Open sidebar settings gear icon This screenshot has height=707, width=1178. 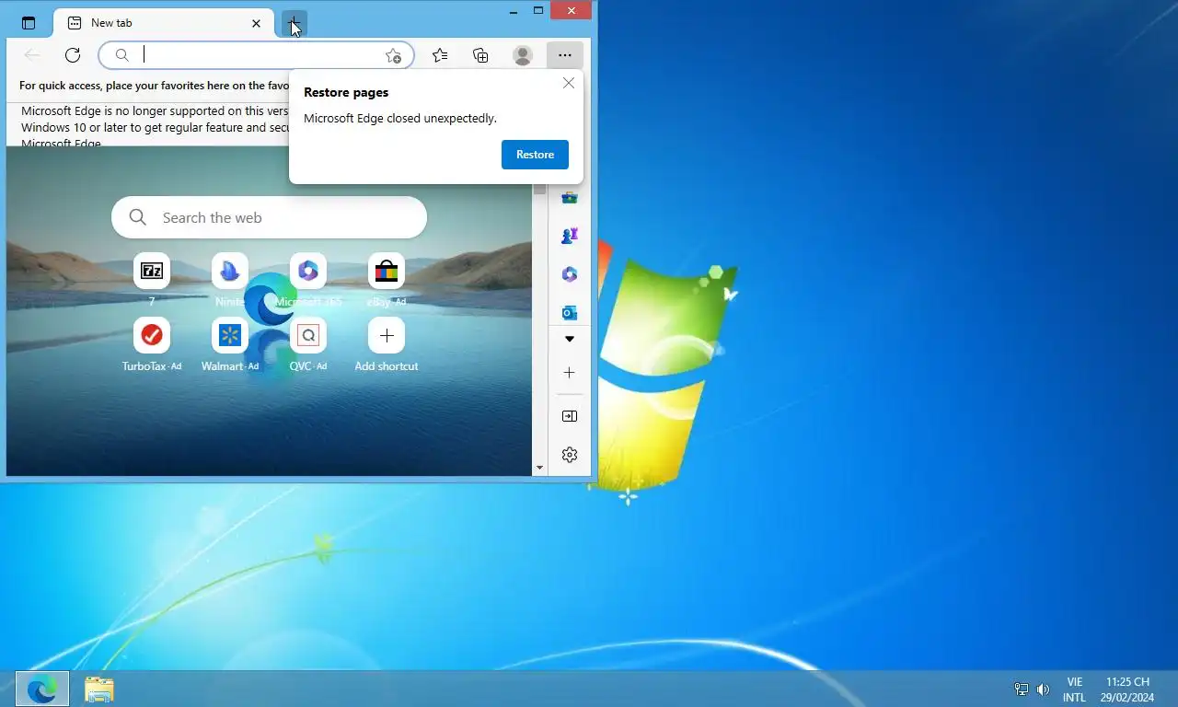pyautogui.click(x=570, y=455)
